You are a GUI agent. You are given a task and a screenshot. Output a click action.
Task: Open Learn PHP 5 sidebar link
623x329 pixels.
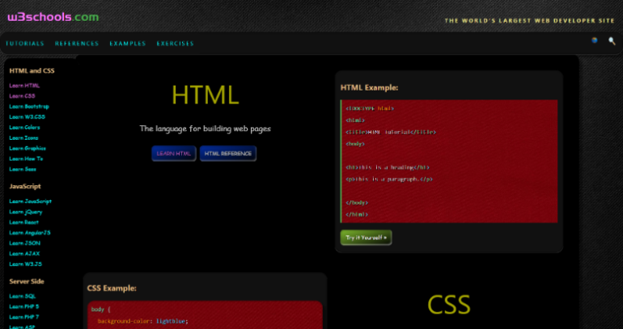click(x=23, y=306)
